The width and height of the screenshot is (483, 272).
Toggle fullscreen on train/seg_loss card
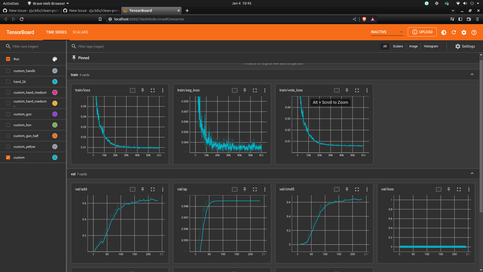click(255, 90)
